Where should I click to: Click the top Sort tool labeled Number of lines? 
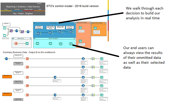(55, 77)
